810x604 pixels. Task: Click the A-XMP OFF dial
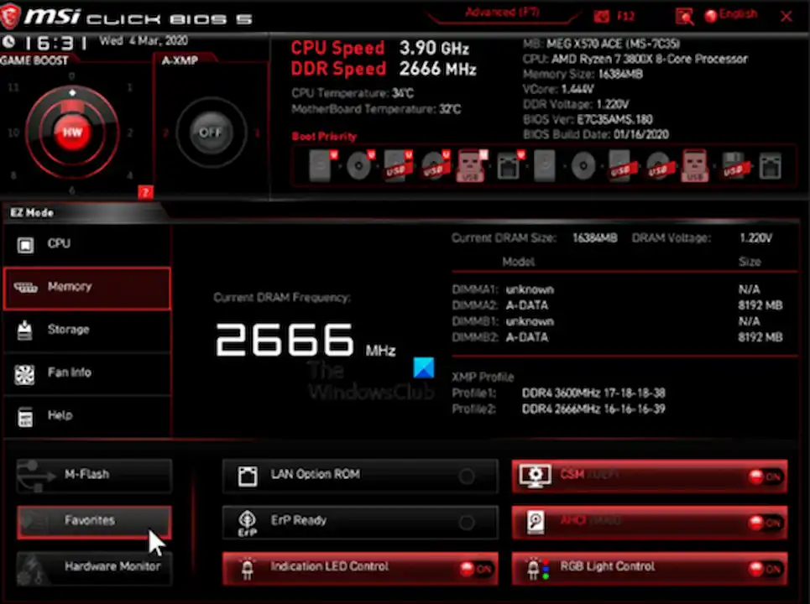205,133
